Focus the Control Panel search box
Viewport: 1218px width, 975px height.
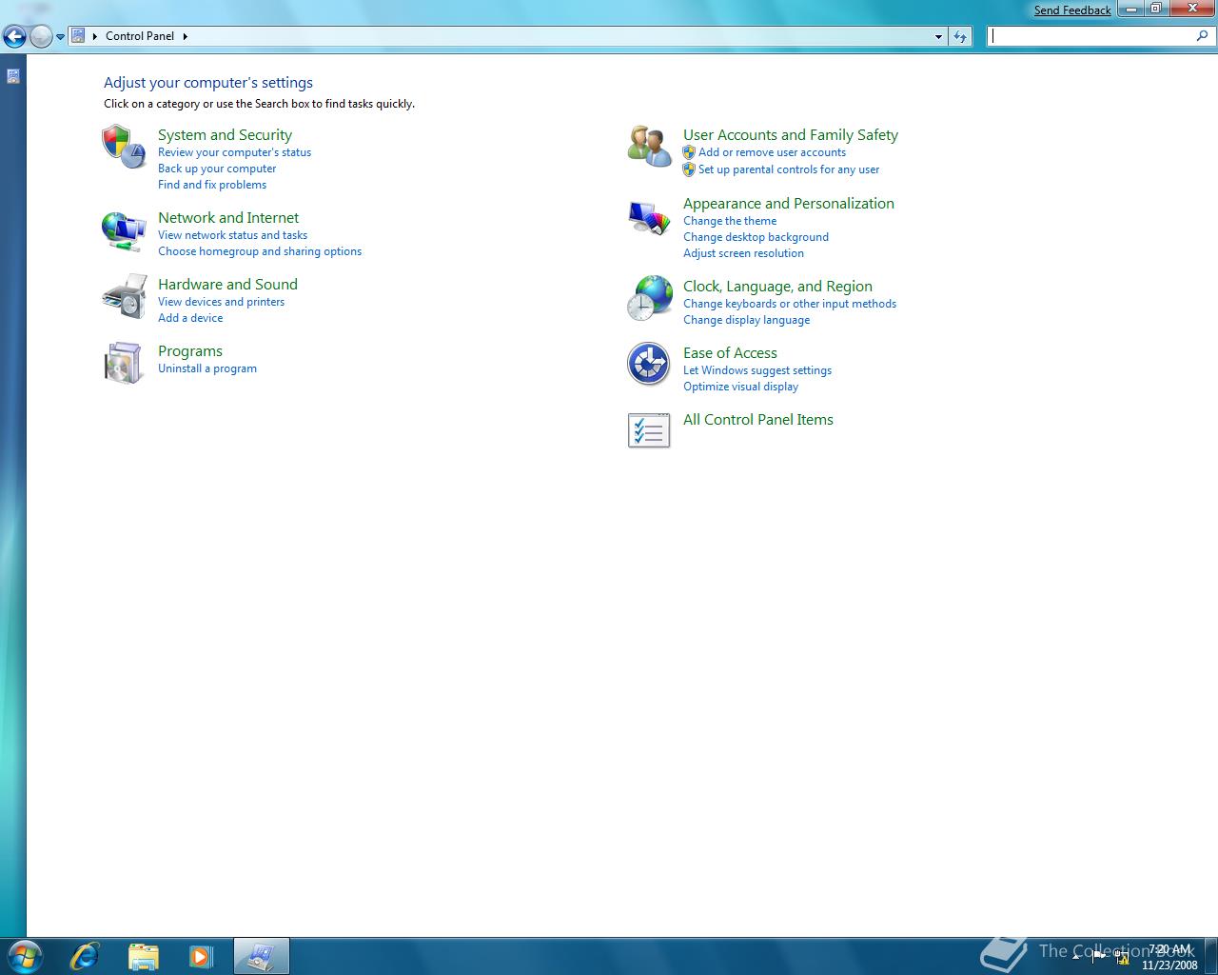click(1092, 36)
